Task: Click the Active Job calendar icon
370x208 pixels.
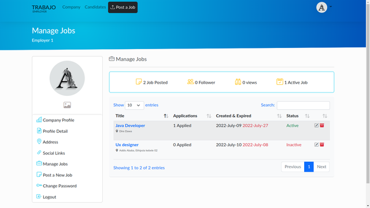Action: [280, 81]
